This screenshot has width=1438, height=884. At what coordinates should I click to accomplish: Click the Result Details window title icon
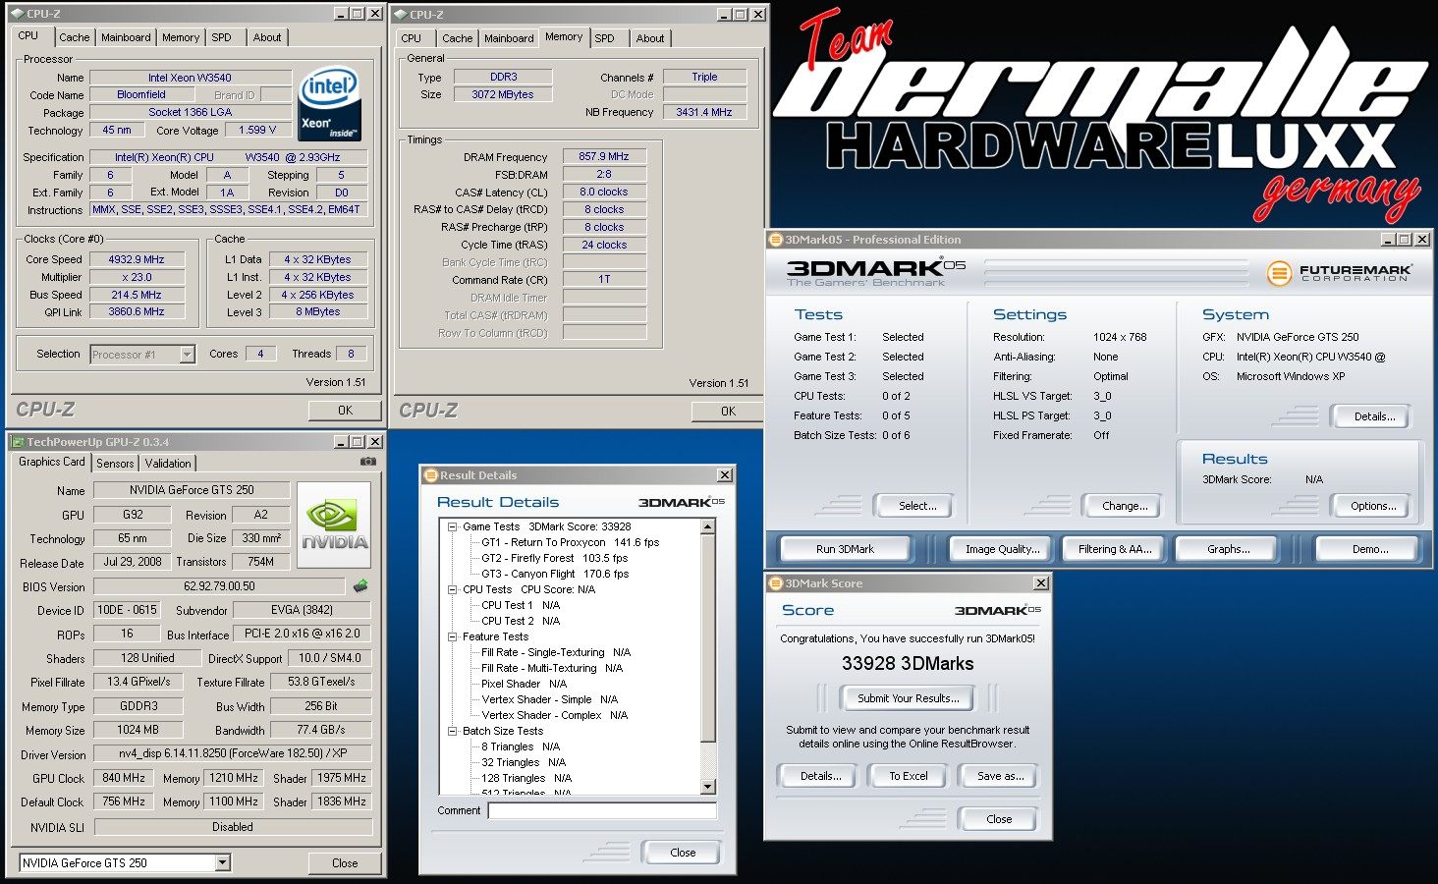pyautogui.click(x=430, y=475)
